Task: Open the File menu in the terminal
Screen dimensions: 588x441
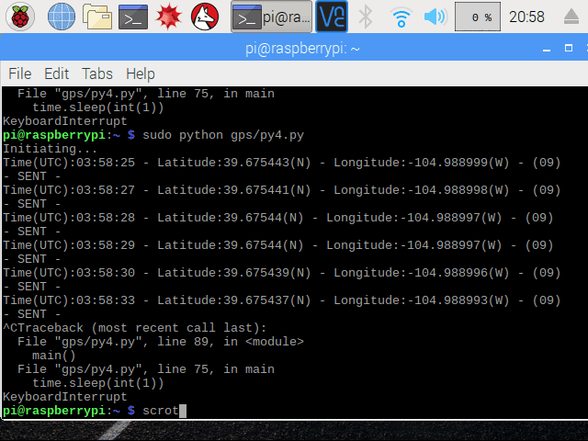Action: click(20, 73)
